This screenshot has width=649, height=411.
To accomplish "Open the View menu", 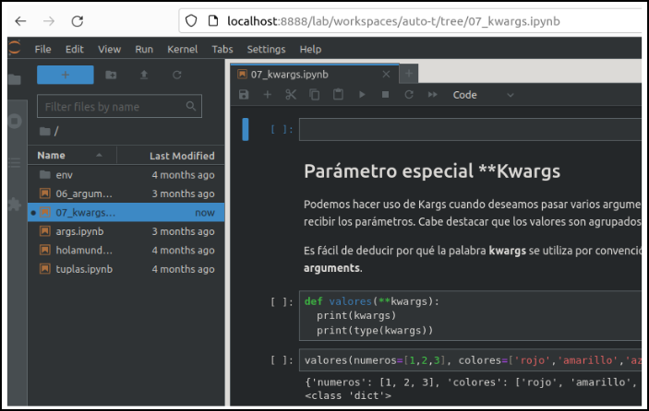I will (x=109, y=49).
